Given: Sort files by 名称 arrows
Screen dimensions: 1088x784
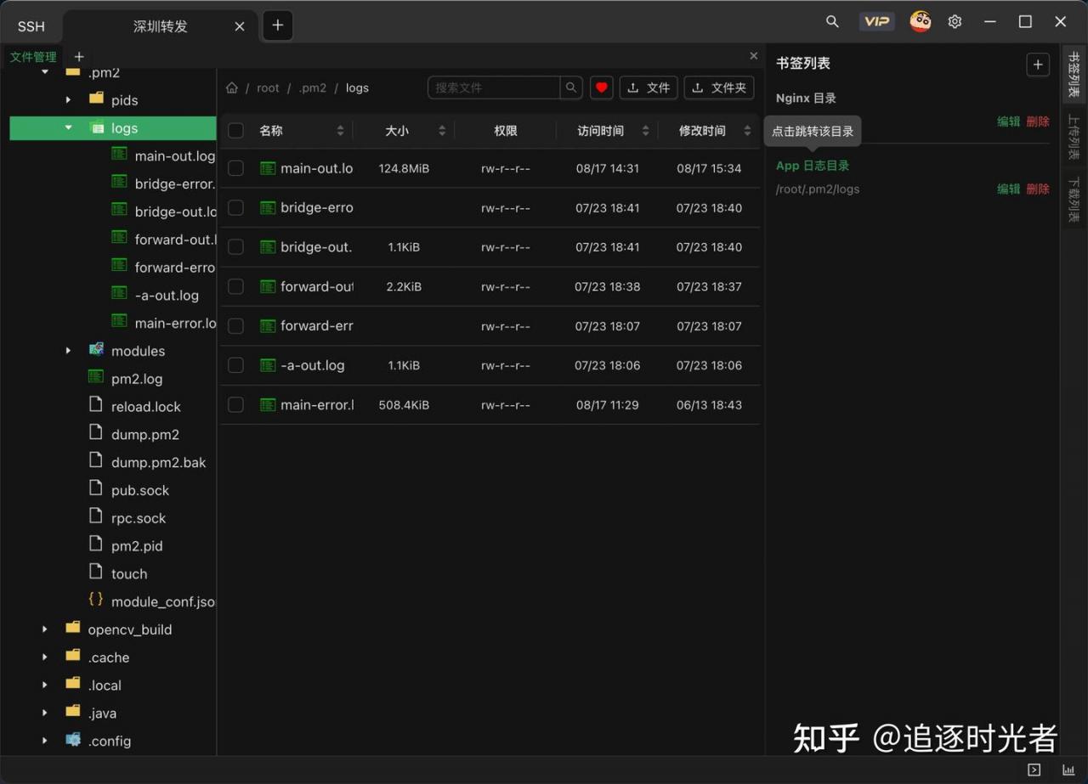Looking at the screenshot, I should [x=340, y=131].
